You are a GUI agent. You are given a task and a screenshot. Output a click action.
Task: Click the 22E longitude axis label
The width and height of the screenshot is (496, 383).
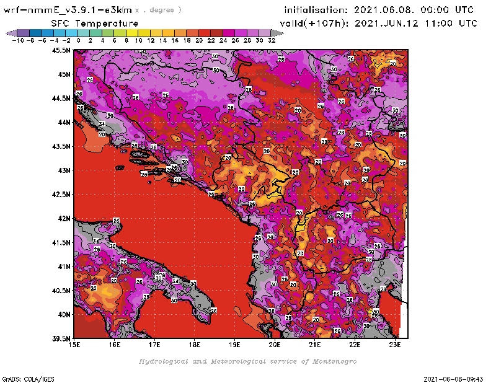[x=355, y=345]
